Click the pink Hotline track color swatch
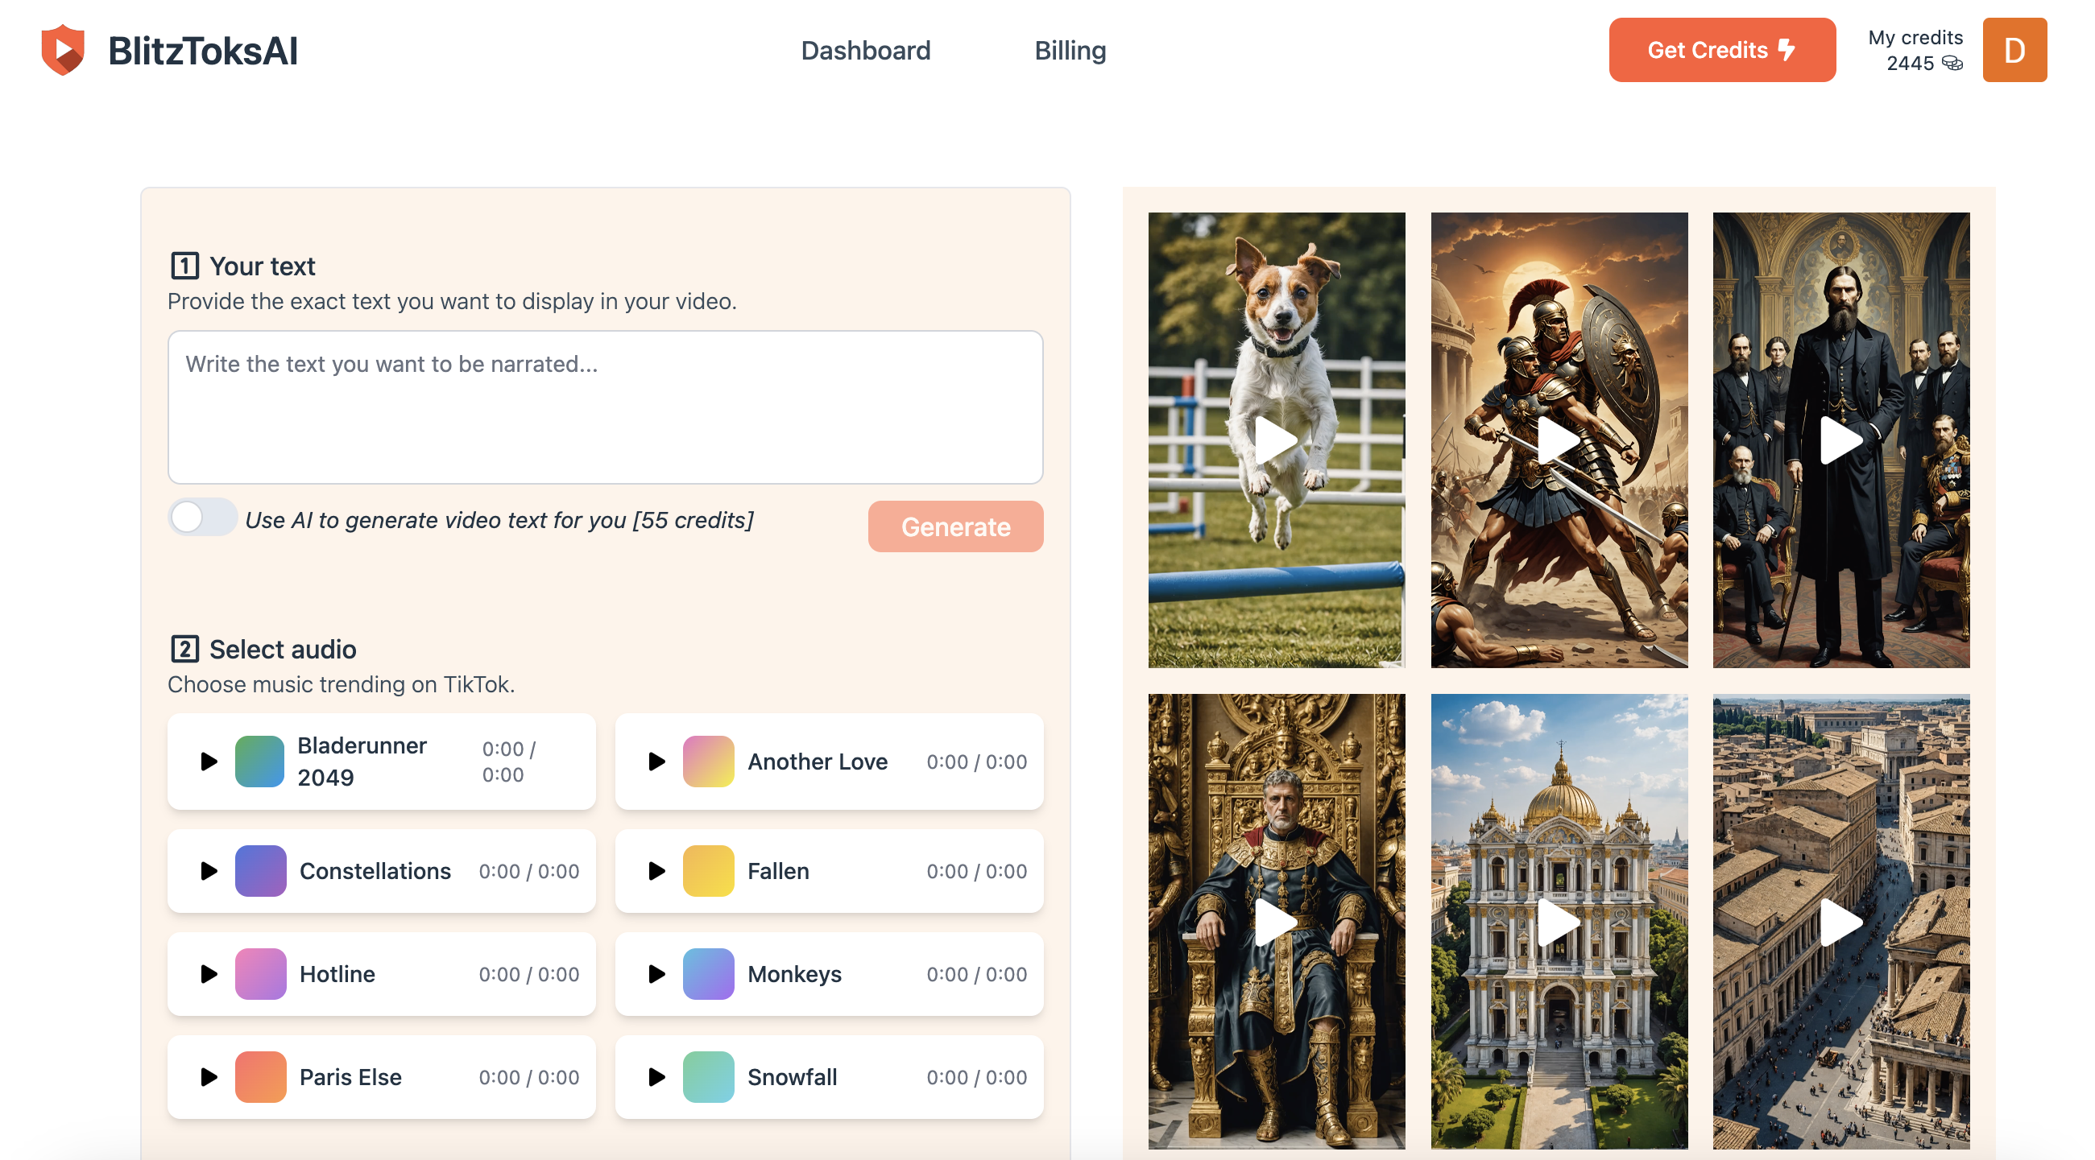 [260, 974]
